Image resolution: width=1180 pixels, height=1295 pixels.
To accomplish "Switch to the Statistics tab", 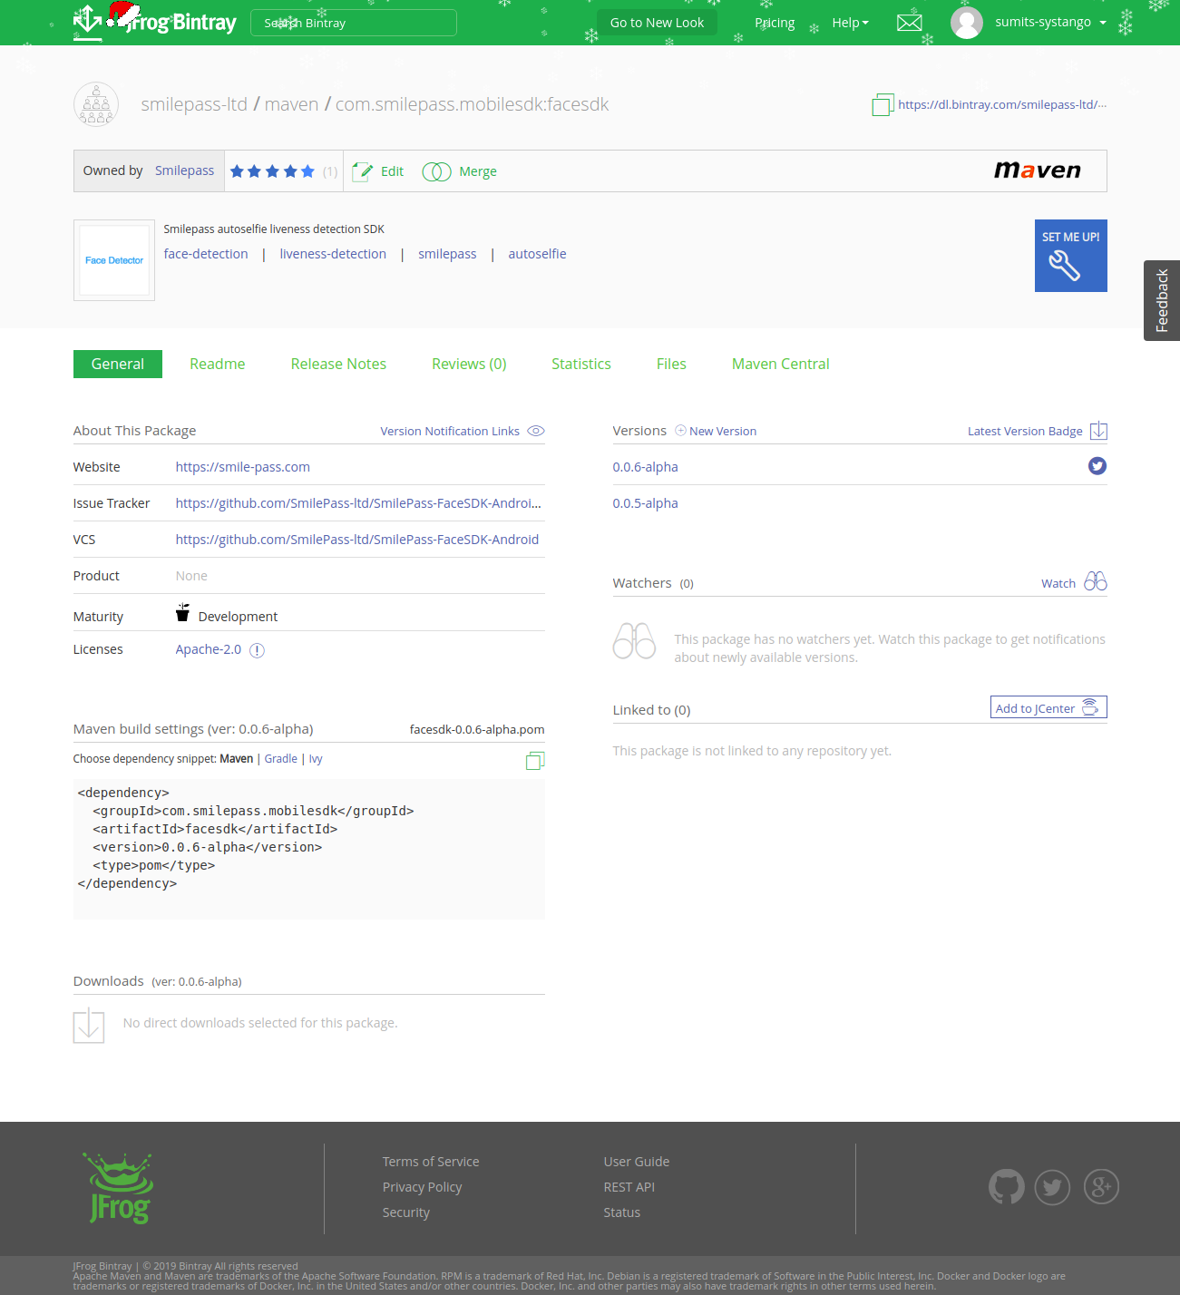I will point(581,364).
